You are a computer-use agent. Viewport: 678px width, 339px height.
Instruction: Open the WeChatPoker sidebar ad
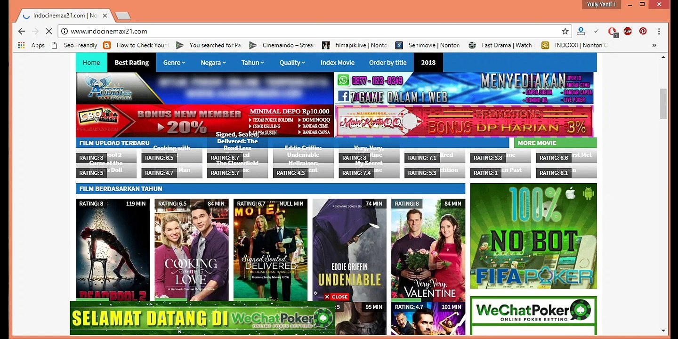(x=533, y=315)
